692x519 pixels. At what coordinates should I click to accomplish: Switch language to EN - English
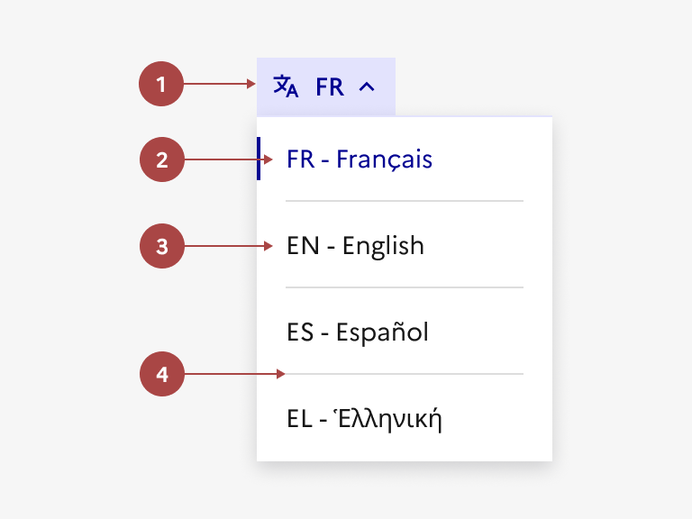355,246
